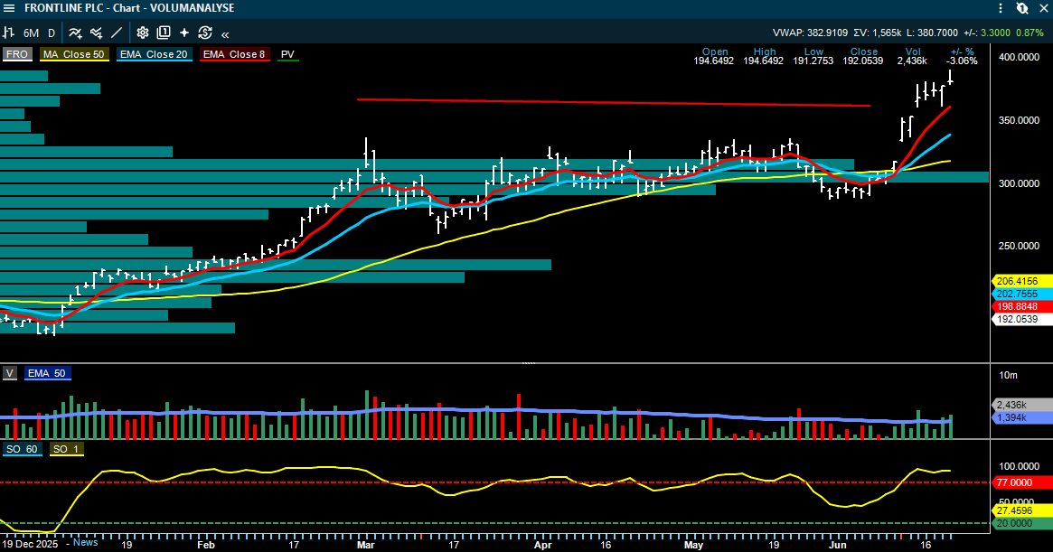Screen dimensions: 1053x552
Task: Click the 400.0000 price axis label
Action: click(x=1019, y=57)
